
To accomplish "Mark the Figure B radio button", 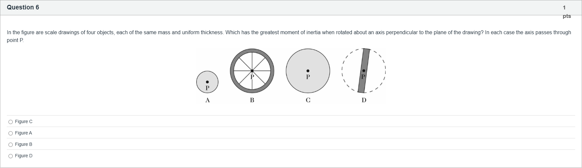I will click(x=11, y=145).
